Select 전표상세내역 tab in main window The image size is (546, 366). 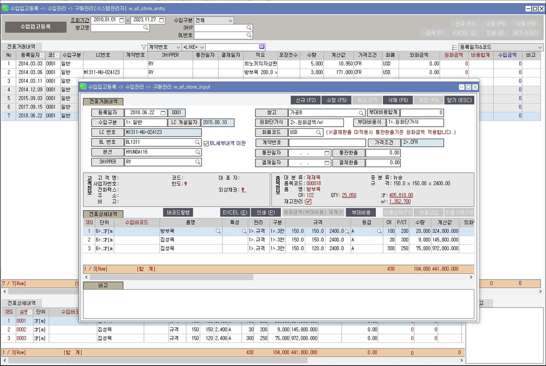click(x=21, y=303)
